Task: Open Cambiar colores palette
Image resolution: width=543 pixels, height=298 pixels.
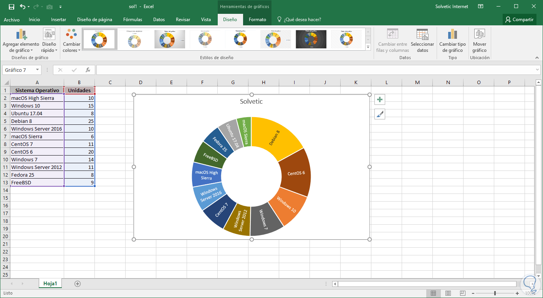Action: (71, 41)
